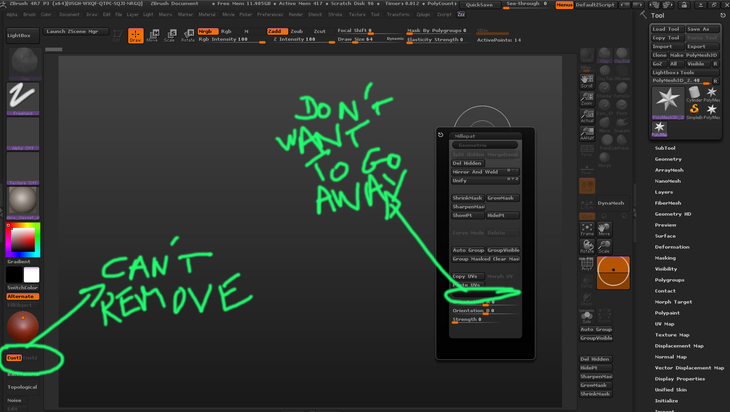Activate the Move transform icon
The width and height of the screenshot is (730, 412).
coord(152,36)
